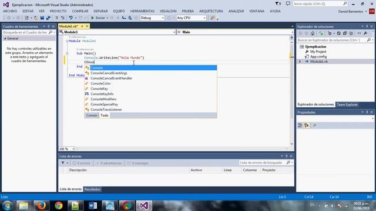Click the Iniciar start debugging button
376x211 pixels.
pos(98,18)
